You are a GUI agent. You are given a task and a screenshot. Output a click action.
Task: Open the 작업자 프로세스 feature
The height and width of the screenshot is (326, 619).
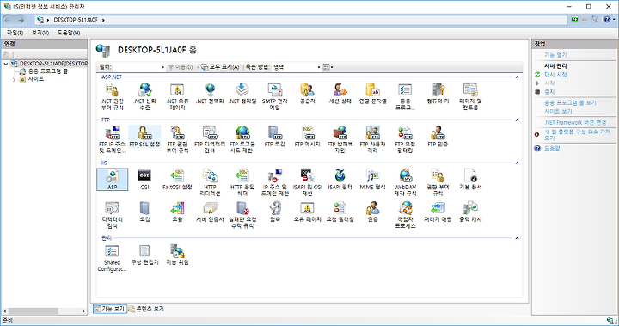point(405,214)
